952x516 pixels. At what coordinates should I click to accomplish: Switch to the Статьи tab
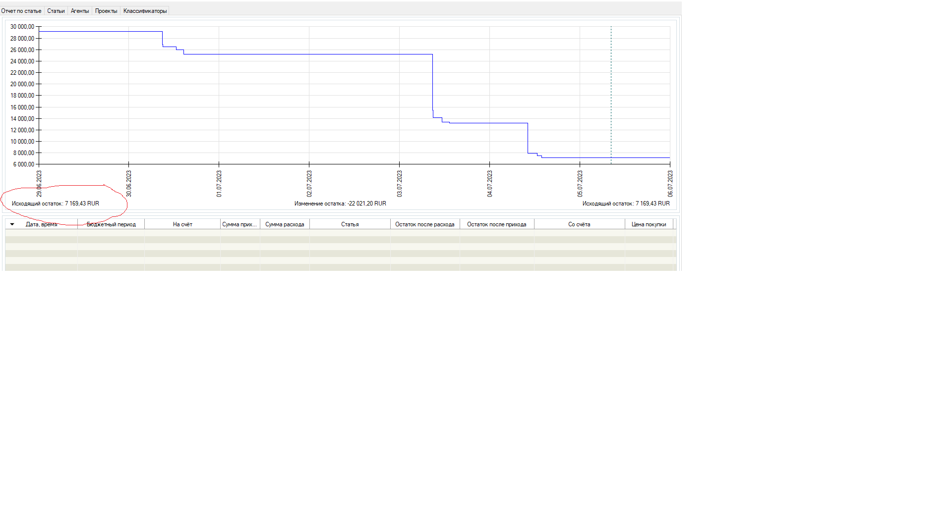point(56,11)
